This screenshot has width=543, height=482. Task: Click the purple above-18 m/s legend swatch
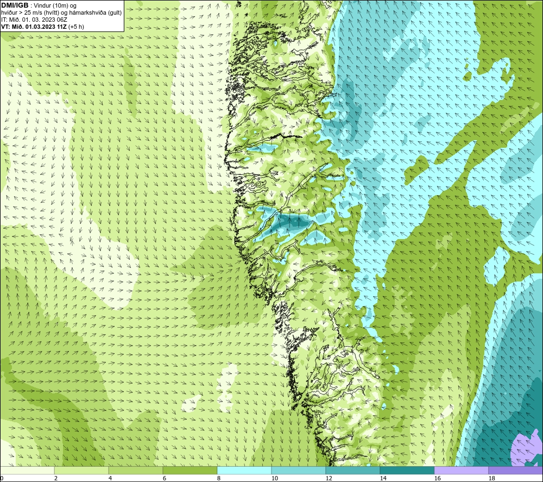515,470
